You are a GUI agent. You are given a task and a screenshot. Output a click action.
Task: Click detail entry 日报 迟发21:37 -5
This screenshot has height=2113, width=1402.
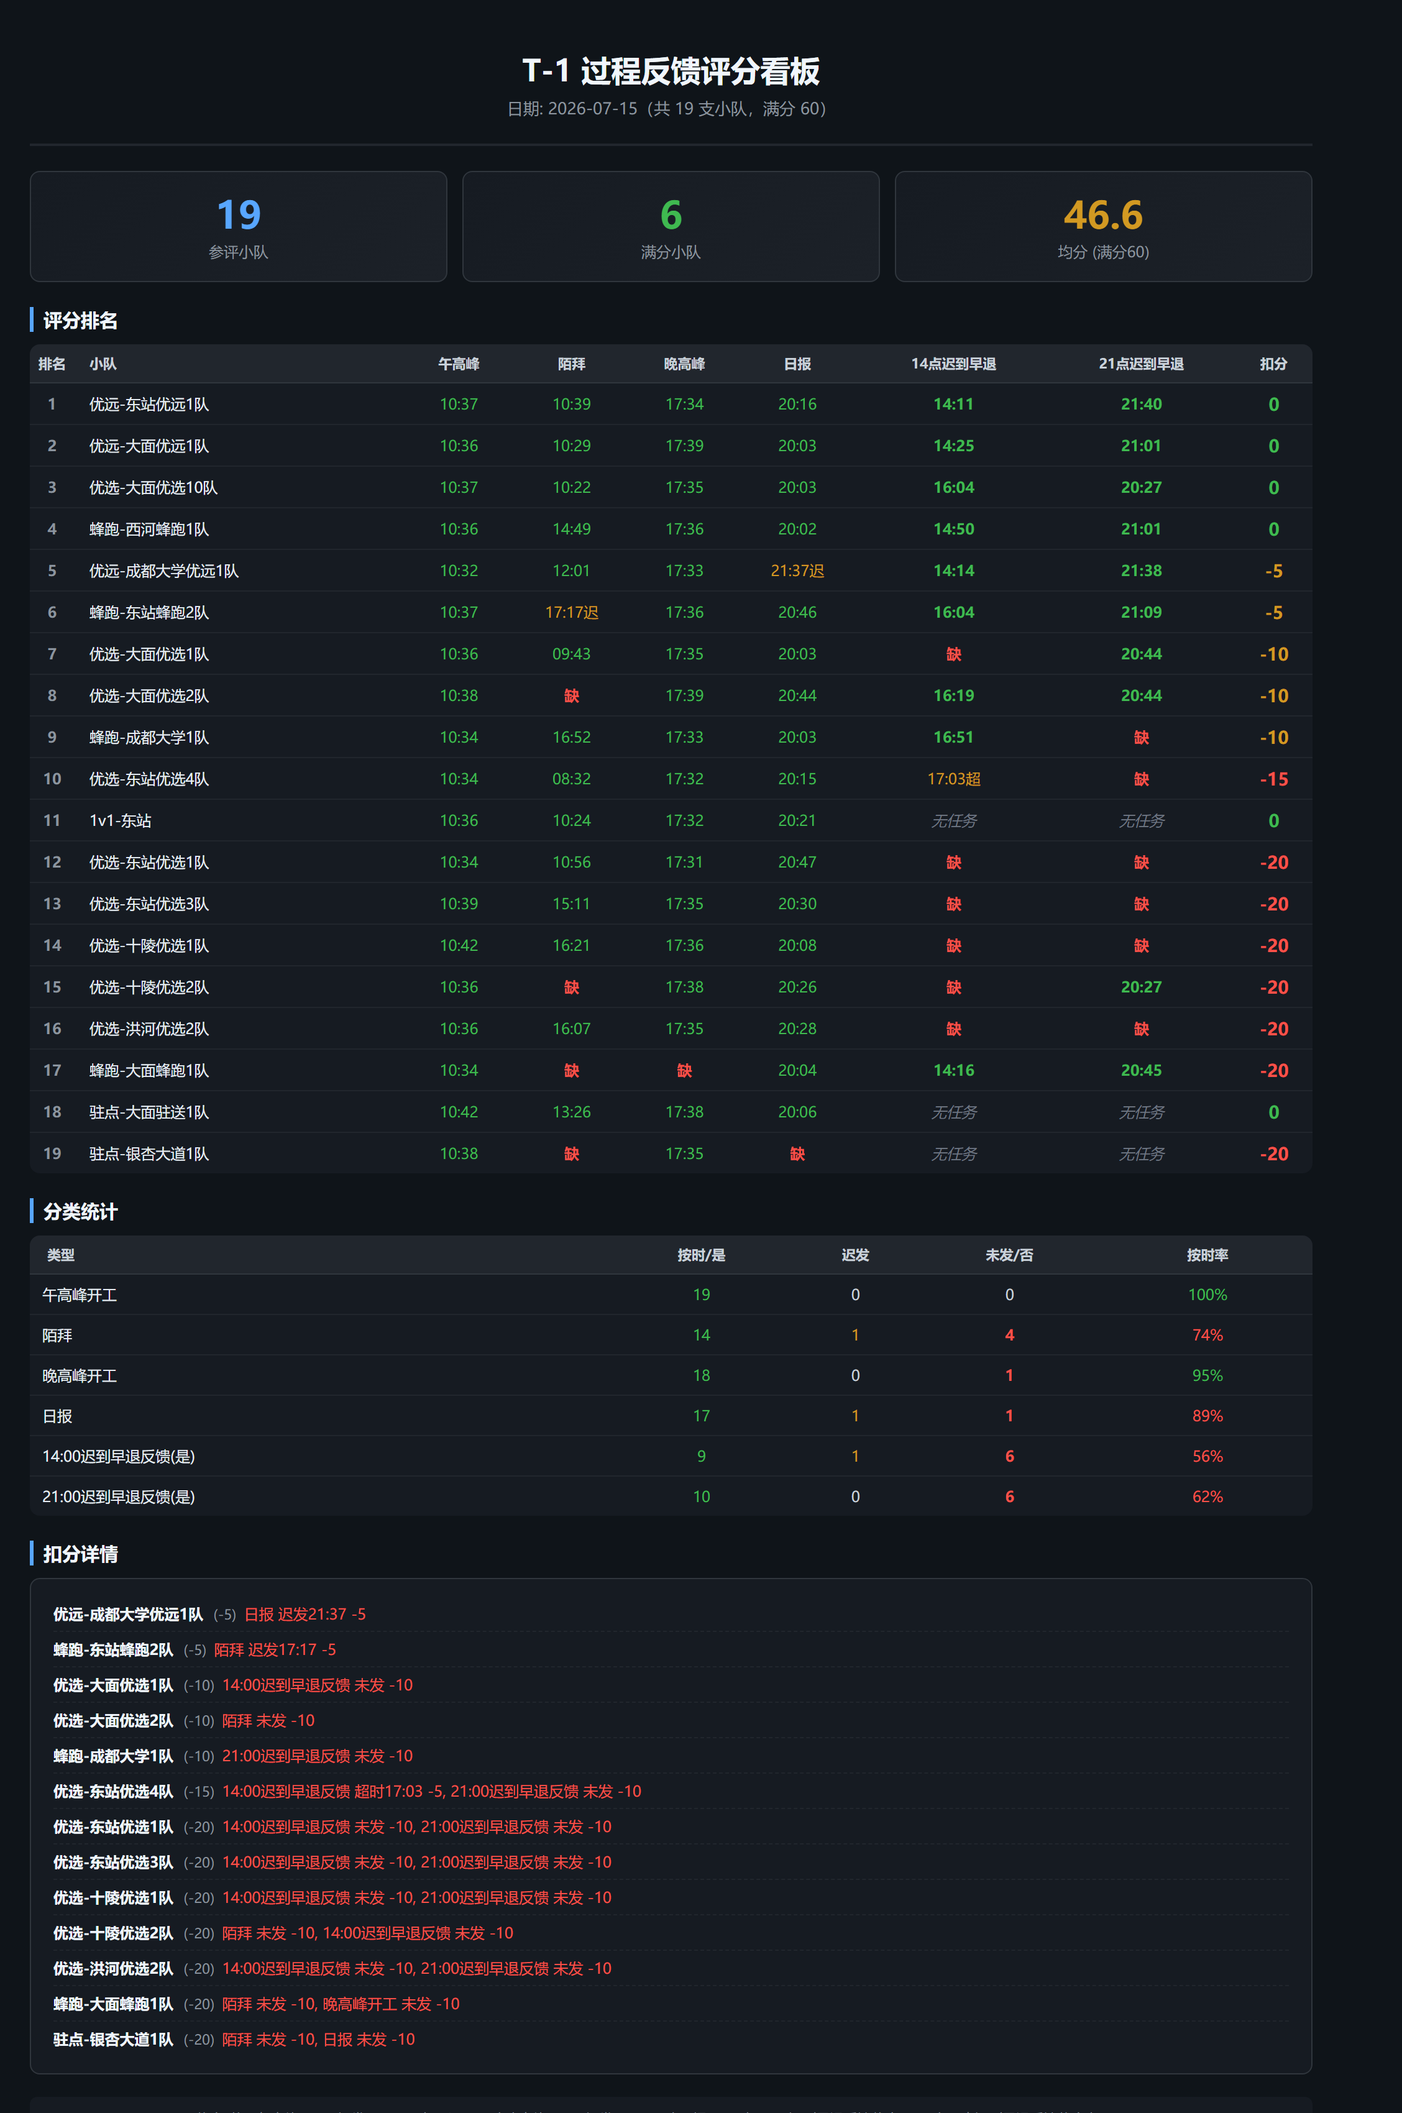pyautogui.click(x=305, y=1614)
